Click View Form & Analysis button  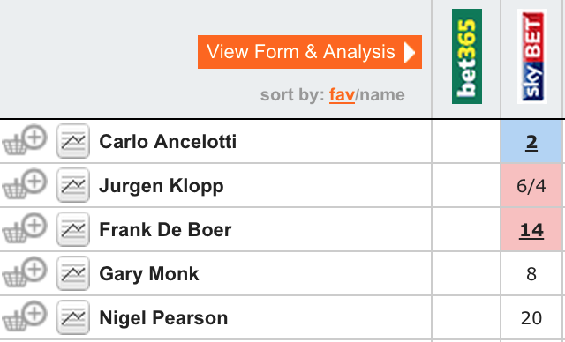click(x=310, y=52)
